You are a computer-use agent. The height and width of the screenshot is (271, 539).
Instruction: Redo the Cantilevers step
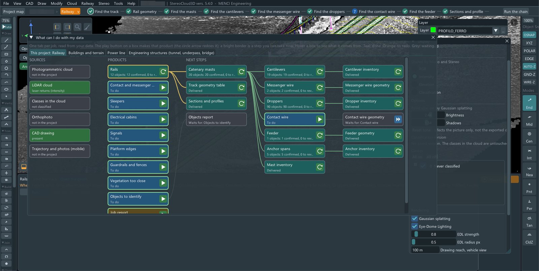coord(320,72)
